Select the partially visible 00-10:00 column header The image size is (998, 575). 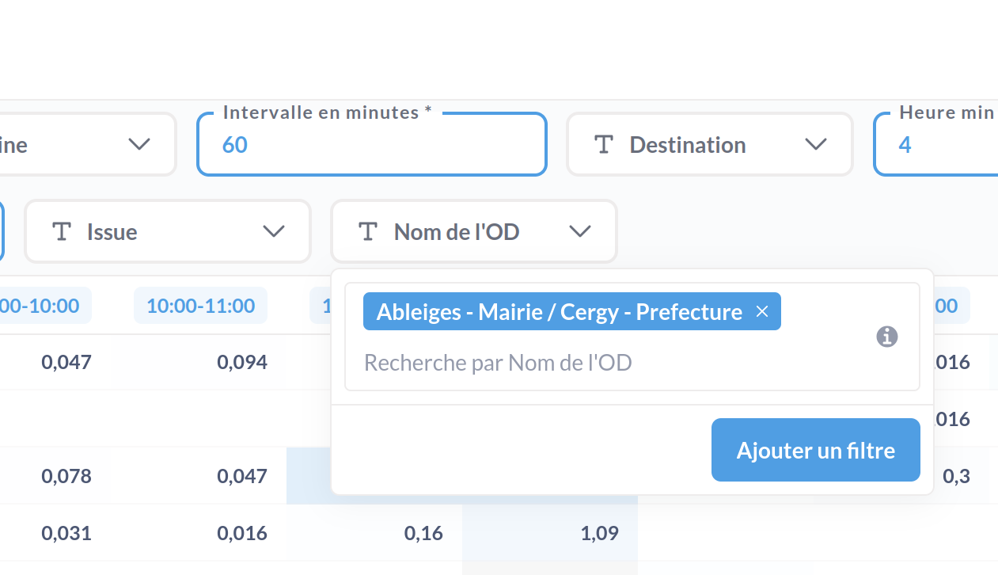coord(46,306)
